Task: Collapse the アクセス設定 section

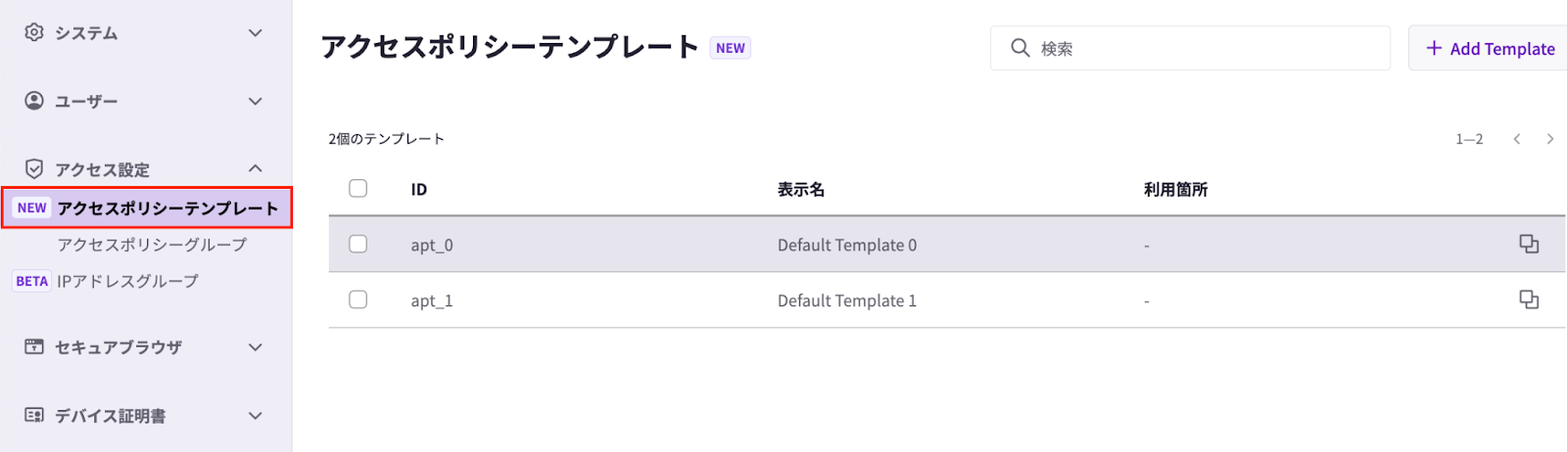Action: (x=256, y=168)
